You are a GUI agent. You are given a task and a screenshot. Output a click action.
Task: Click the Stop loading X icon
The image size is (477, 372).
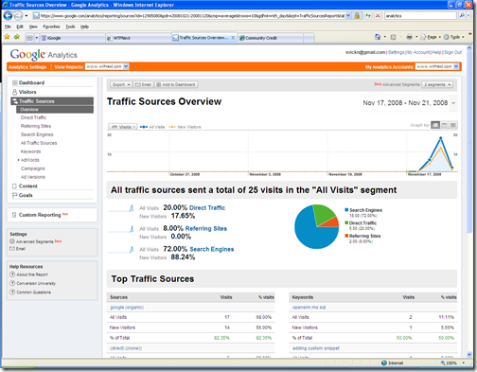pos(378,15)
